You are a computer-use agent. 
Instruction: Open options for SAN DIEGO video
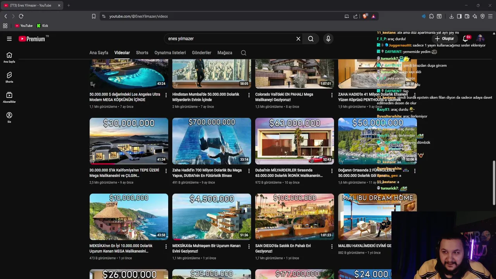pyautogui.click(x=332, y=246)
